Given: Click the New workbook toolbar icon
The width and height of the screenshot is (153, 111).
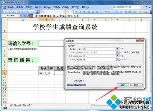Looking at the screenshot, I should (4, 12).
